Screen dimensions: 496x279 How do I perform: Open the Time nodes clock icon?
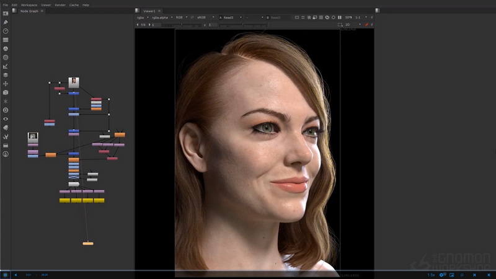pos(6,31)
